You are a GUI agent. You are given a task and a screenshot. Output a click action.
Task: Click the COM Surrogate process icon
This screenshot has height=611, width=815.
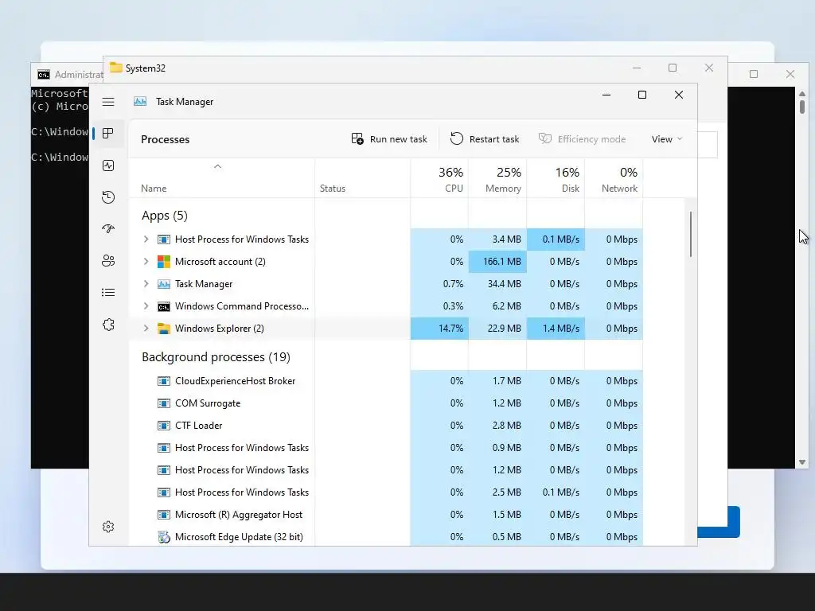[164, 403]
